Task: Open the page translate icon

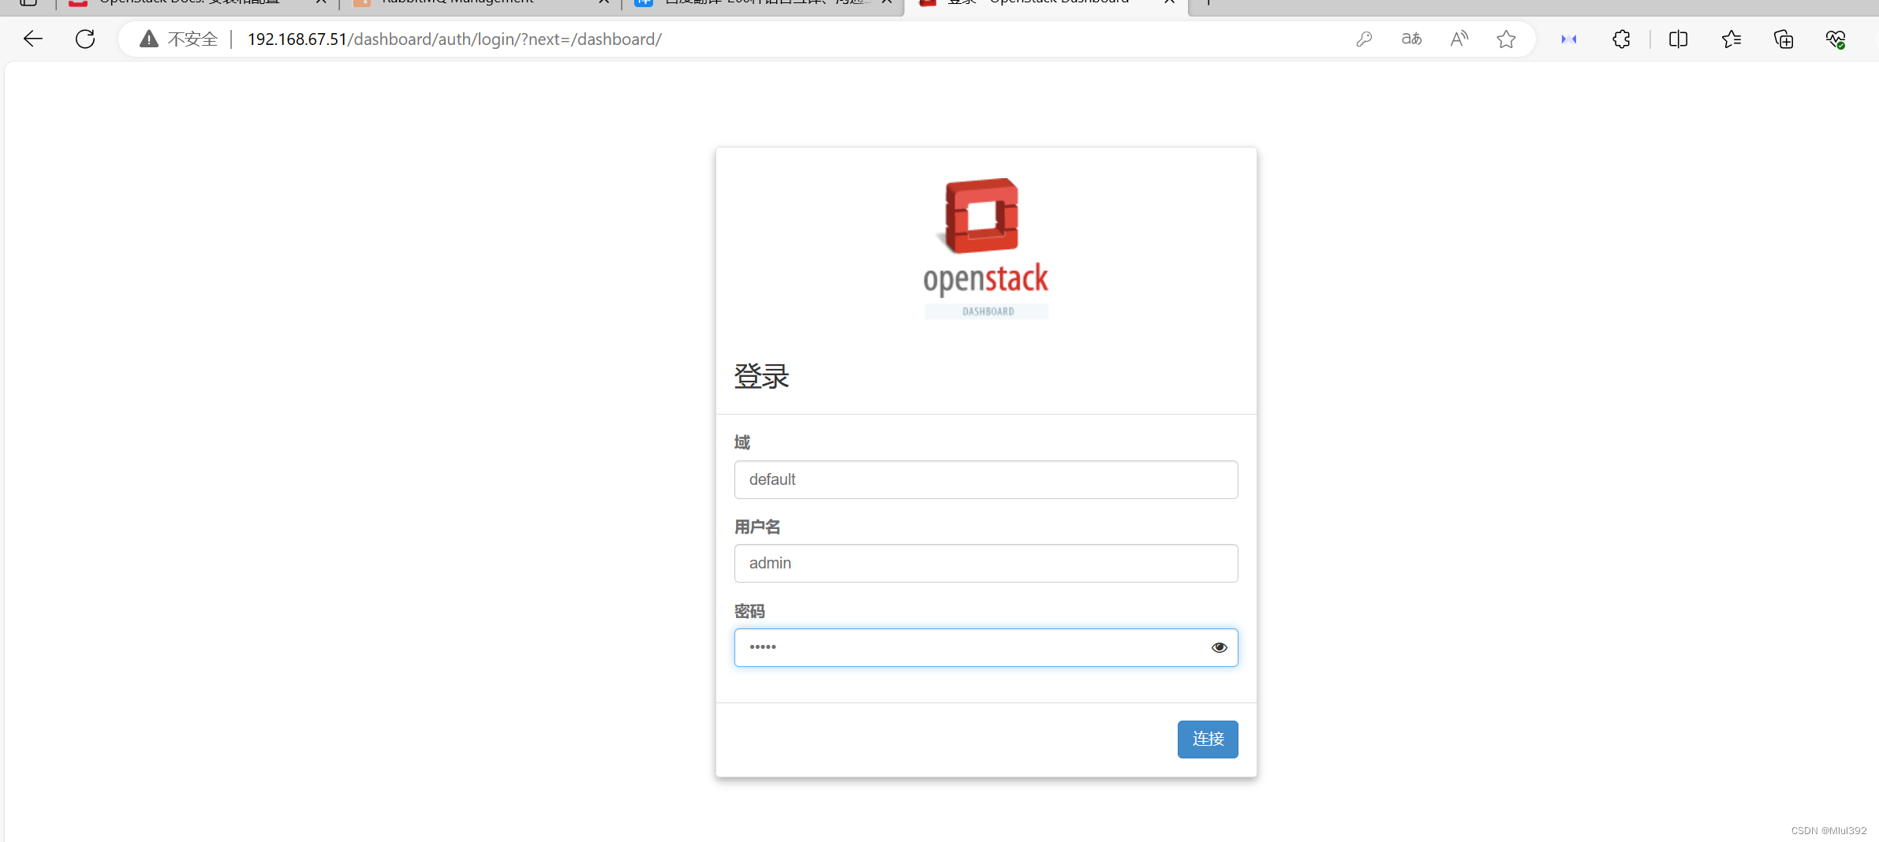Action: tap(1411, 39)
